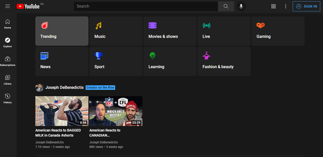The width and height of the screenshot is (323, 157).
Task: Select the Explore sidebar item
Action: [x=8, y=43]
